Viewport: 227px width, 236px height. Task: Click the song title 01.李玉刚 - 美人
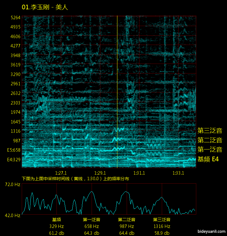45,7
